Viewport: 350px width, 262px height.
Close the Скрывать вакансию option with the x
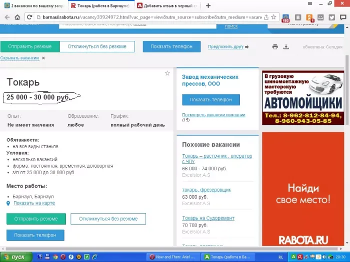click(43, 58)
